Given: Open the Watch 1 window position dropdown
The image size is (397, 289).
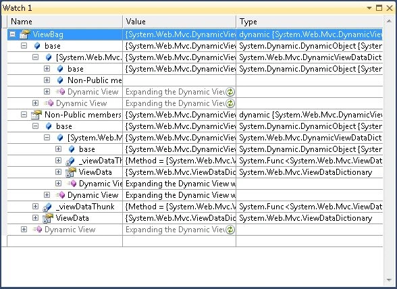Looking at the screenshot, I should coord(369,8).
